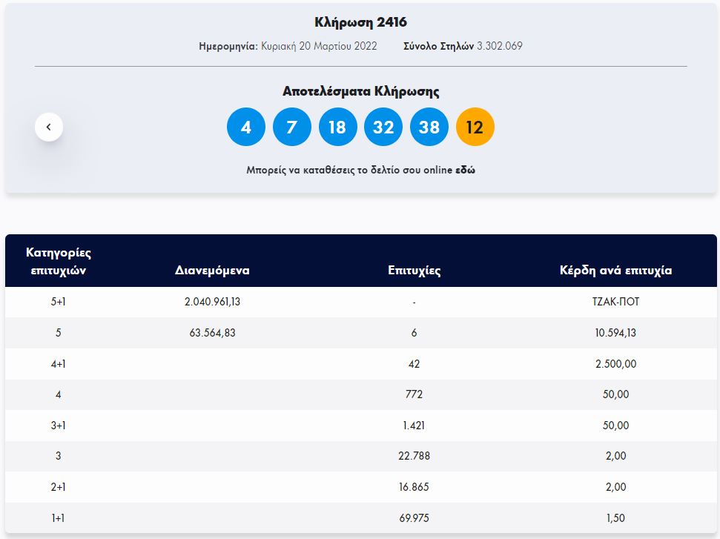Select the winners count 22.788
The width and height of the screenshot is (720, 539).
point(415,456)
